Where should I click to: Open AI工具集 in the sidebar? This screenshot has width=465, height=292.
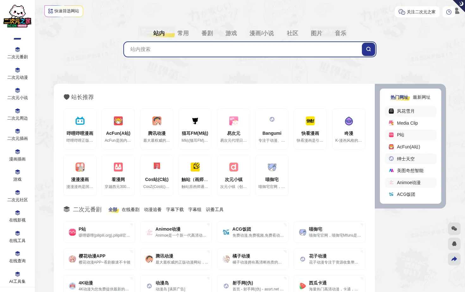(17, 278)
